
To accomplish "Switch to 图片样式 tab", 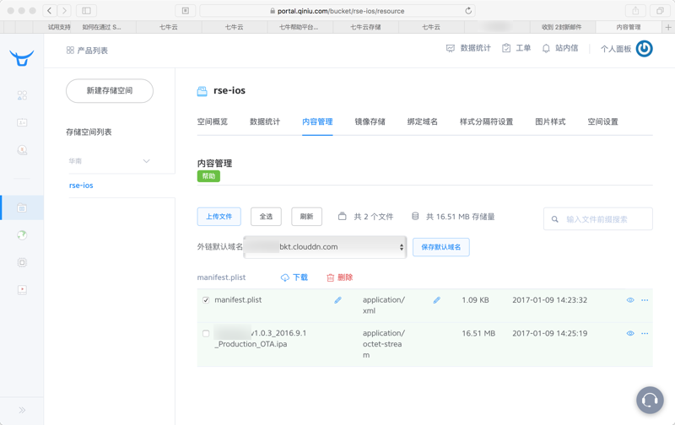I will 550,121.
